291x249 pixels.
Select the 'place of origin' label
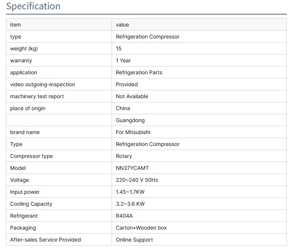click(x=27, y=108)
